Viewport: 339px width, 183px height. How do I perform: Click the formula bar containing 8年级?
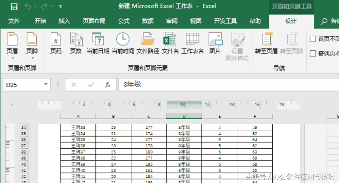[x=229, y=84]
